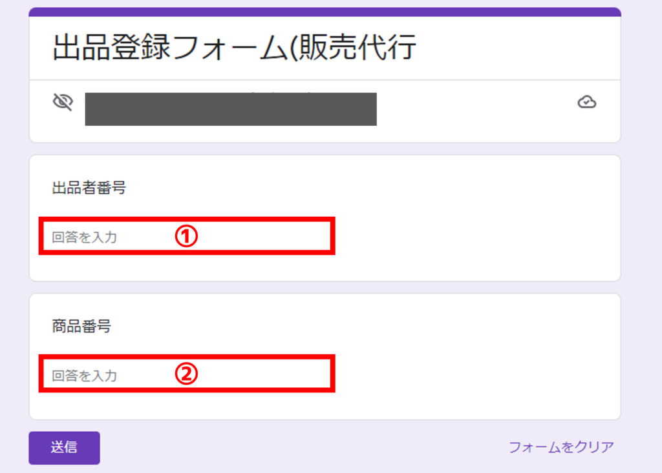Click the 出品者番号 question label
The image size is (662, 473).
(x=89, y=188)
